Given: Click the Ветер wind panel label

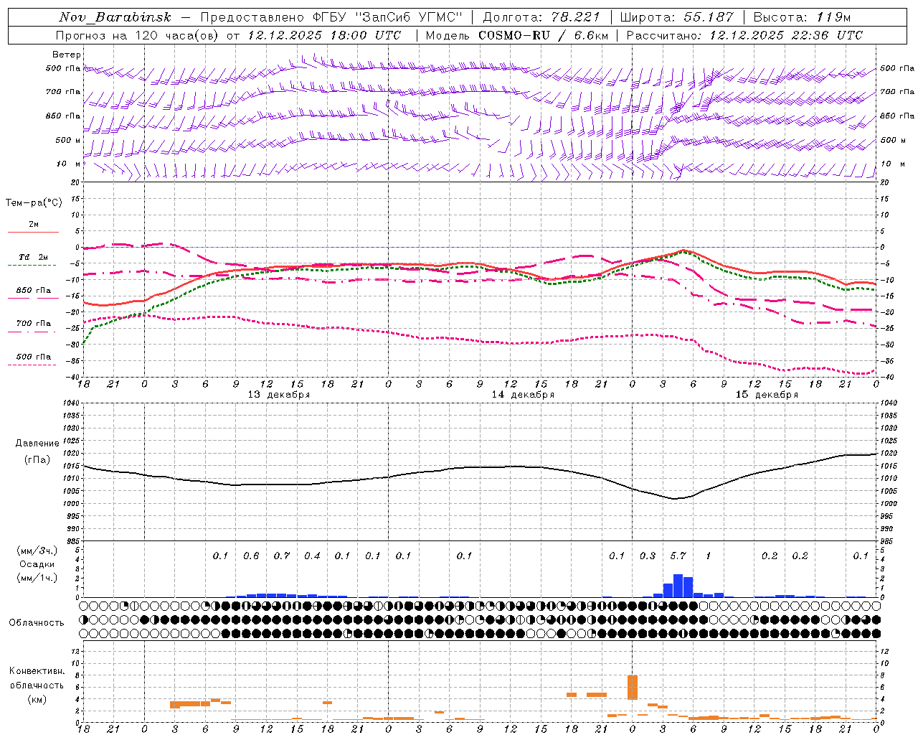Looking at the screenshot, I should (67, 55).
